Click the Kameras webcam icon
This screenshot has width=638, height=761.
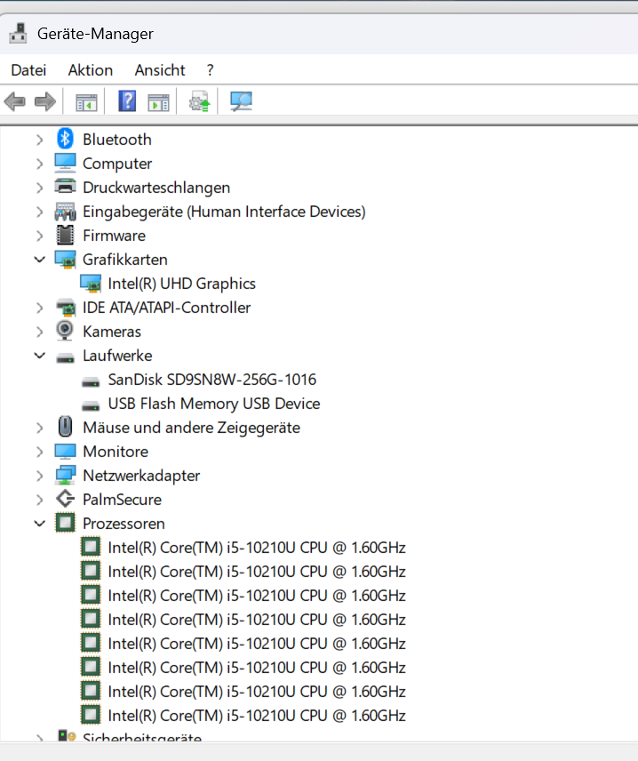(x=65, y=331)
